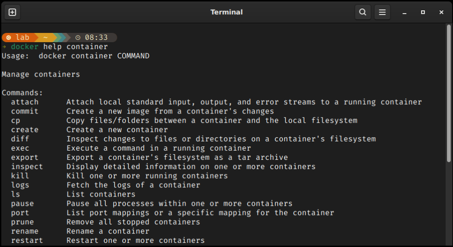Click the commit command name
The image size is (453, 247).
click(x=25, y=111)
